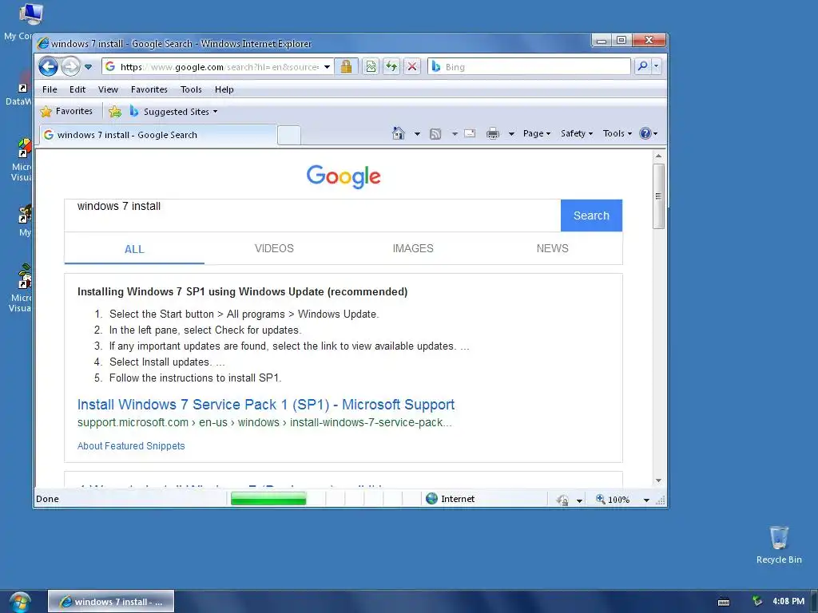
Task: Click the 4:08 PM system clock
Action: [788, 602]
